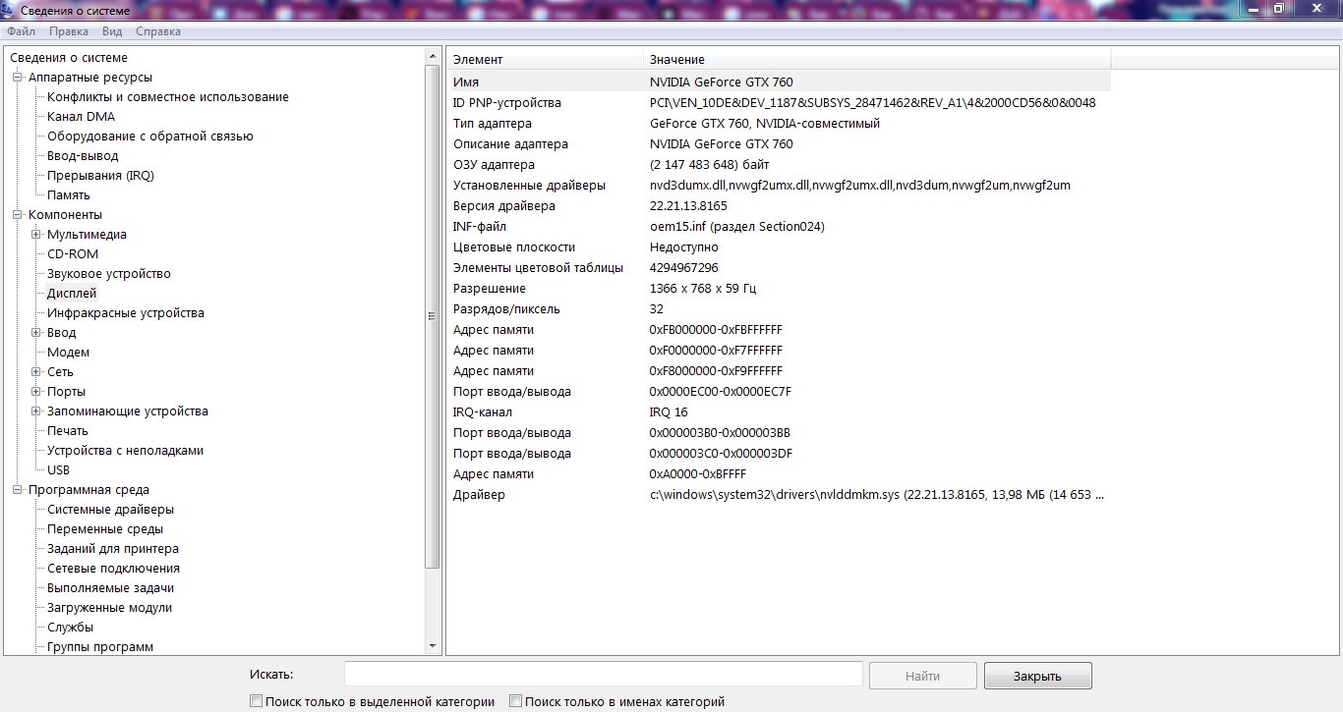Click the ID PNP-устройства row
Image resolution: width=1343 pixels, height=712 pixels.
780,103
